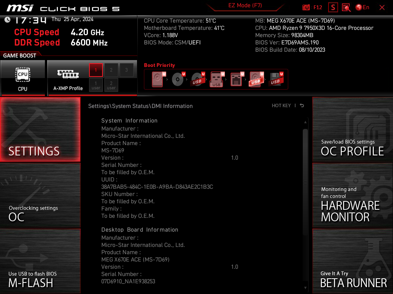
Task: Select the network boot device icon
Action: (x=236, y=79)
